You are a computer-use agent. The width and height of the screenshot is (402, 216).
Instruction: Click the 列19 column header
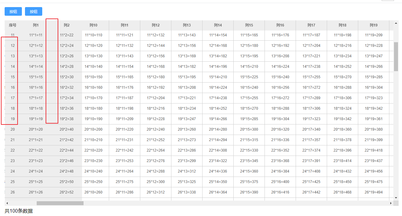tap(374, 25)
